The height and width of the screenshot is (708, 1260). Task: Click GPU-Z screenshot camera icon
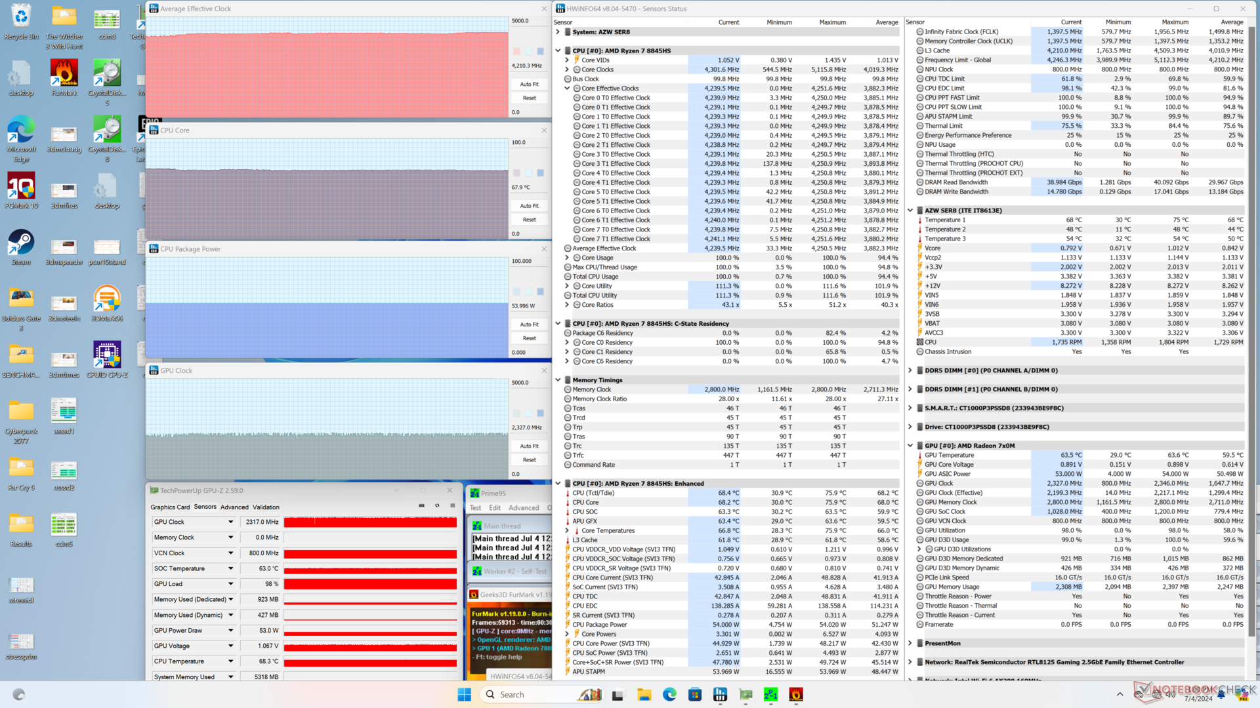pyautogui.click(x=421, y=505)
